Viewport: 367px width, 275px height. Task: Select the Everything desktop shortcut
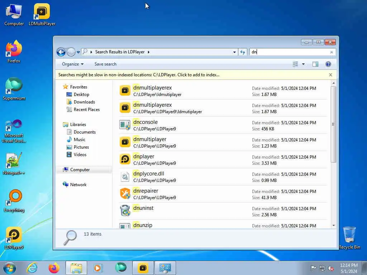[x=14, y=201]
